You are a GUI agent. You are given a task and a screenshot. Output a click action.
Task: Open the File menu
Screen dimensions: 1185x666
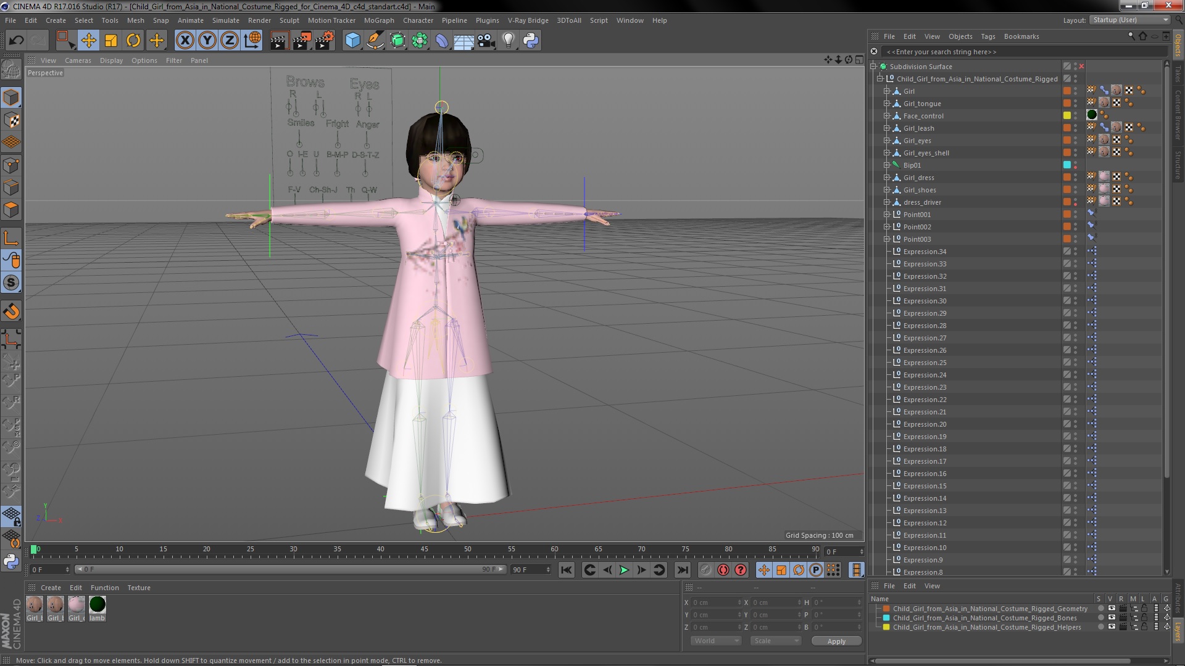pos(10,20)
